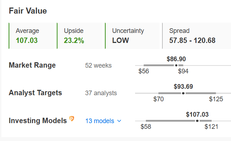Open the 13 models link
Image resolution: width=231 pixels, height=141 pixels.
(100, 121)
